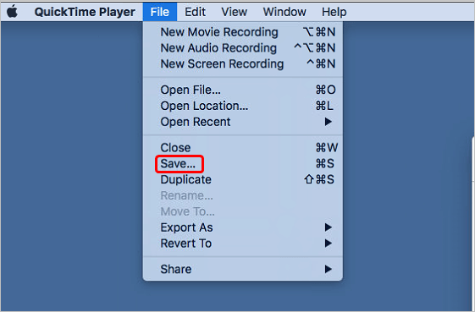This screenshot has width=475, height=312.
Task: Open the Edit menu
Action: click(195, 12)
